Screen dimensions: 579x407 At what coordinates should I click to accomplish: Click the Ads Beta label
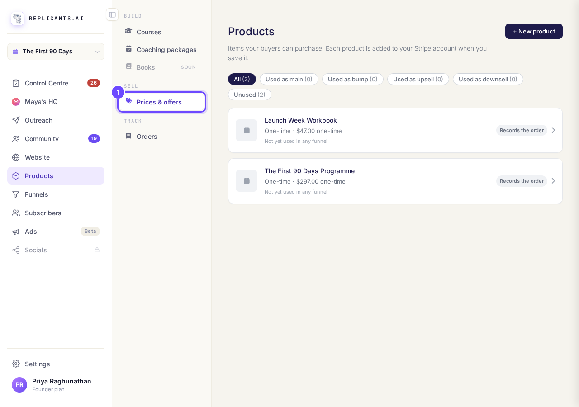pyautogui.click(x=90, y=232)
